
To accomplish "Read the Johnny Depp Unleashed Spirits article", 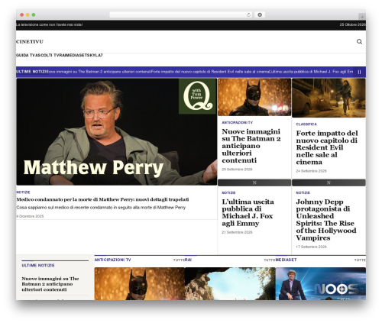I will pos(326,220).
